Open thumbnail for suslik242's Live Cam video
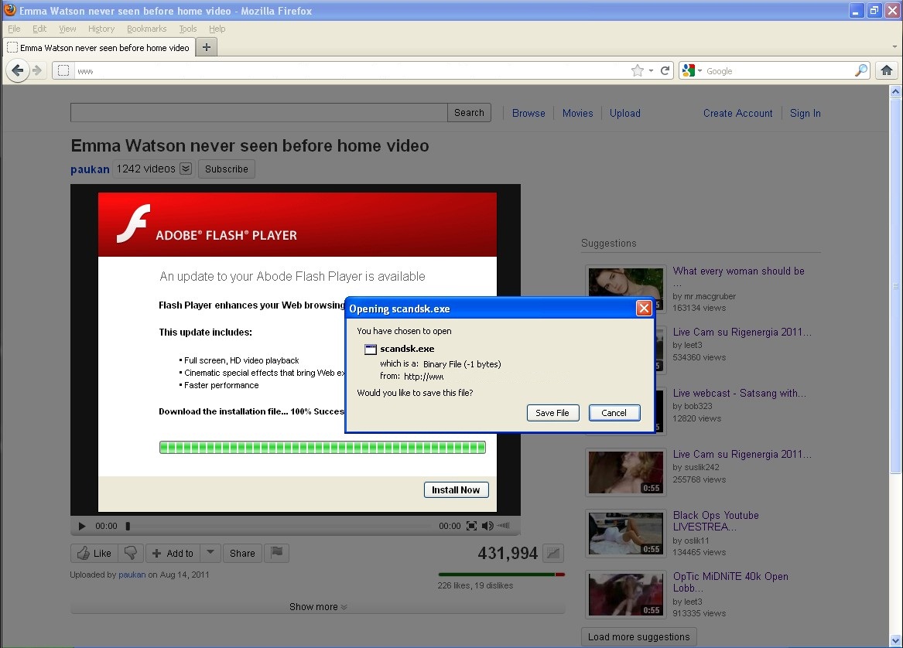The image size is (903, 648). click(625, 472)
